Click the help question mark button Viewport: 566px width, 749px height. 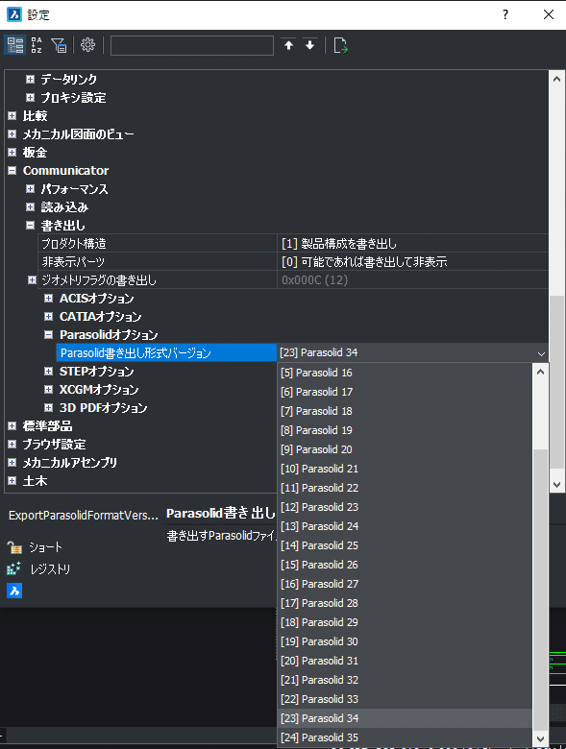[505, 14]
